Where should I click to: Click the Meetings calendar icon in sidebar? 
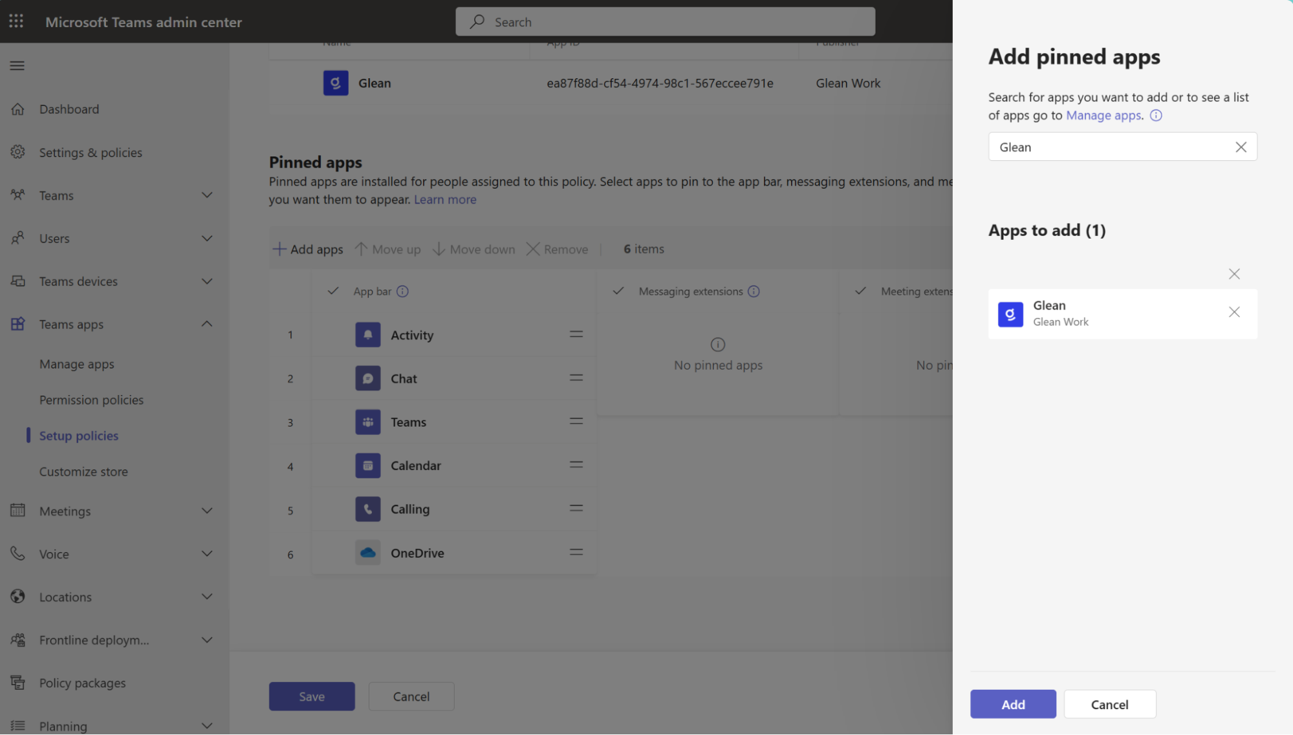18,510
